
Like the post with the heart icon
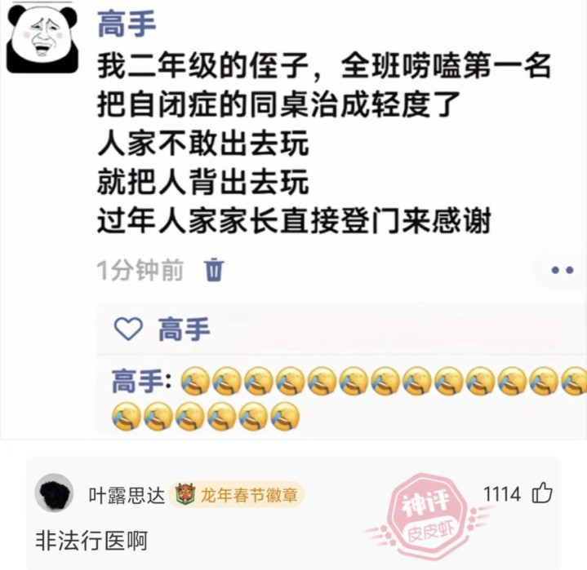coord(128,329)
